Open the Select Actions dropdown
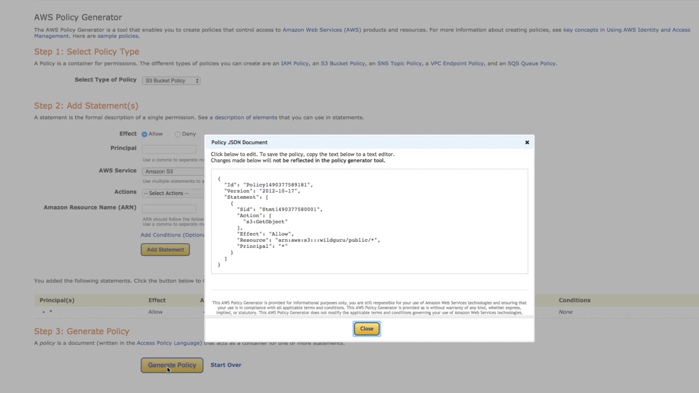Image resolution: width=699 pixels, height=393 pixels. coord(173,193)
